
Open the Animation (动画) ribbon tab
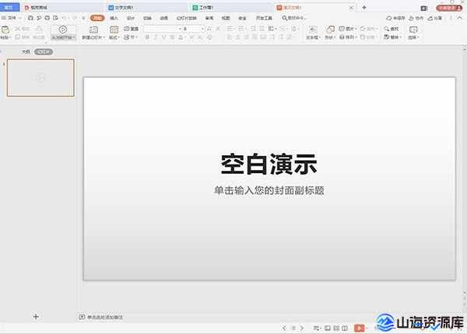(163, 18)
